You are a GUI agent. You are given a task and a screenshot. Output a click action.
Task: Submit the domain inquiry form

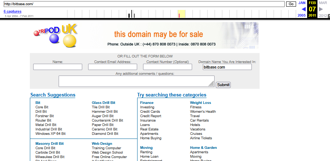click(223, 85)
